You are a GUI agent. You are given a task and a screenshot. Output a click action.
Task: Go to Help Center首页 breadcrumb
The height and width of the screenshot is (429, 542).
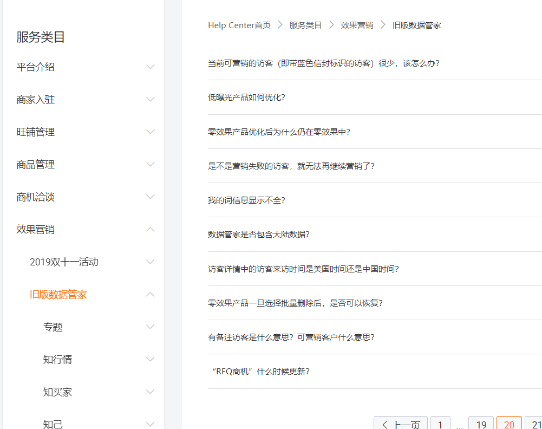239,25
